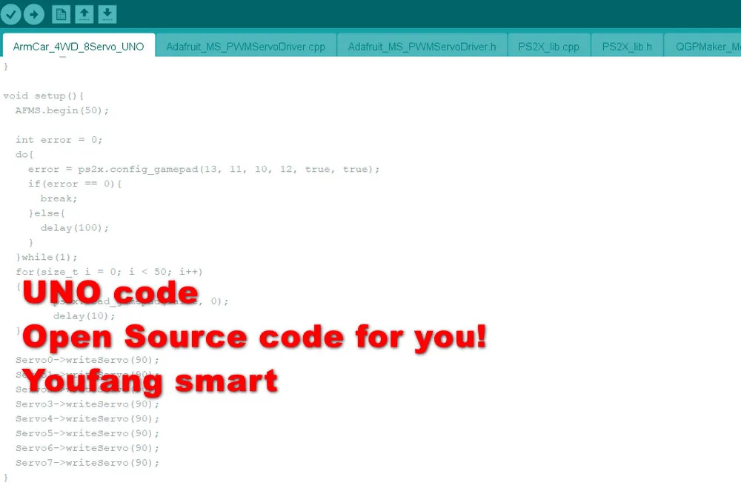Click the 'Servo7->writeServo(90);' line

87,463
